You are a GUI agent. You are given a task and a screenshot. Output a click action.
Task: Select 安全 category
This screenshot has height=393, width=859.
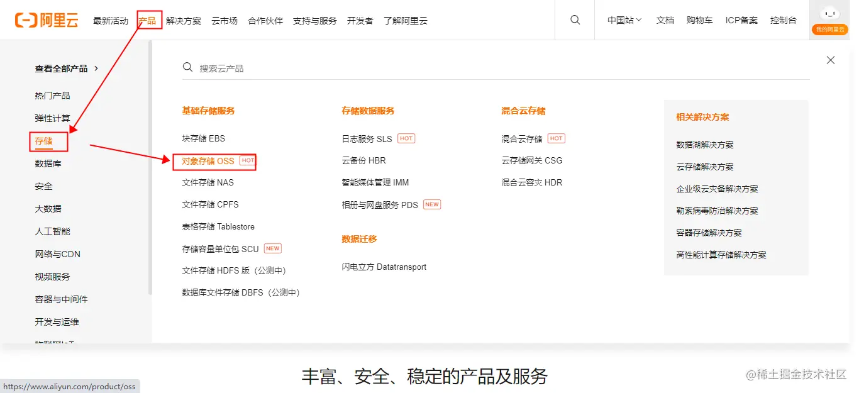pyautogui.click(x=44, y=186)
